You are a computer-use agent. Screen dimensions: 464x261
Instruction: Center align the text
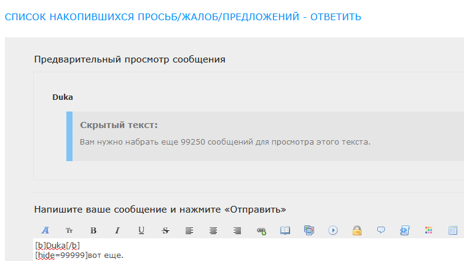pyautogui.click(x=213, y=230)
